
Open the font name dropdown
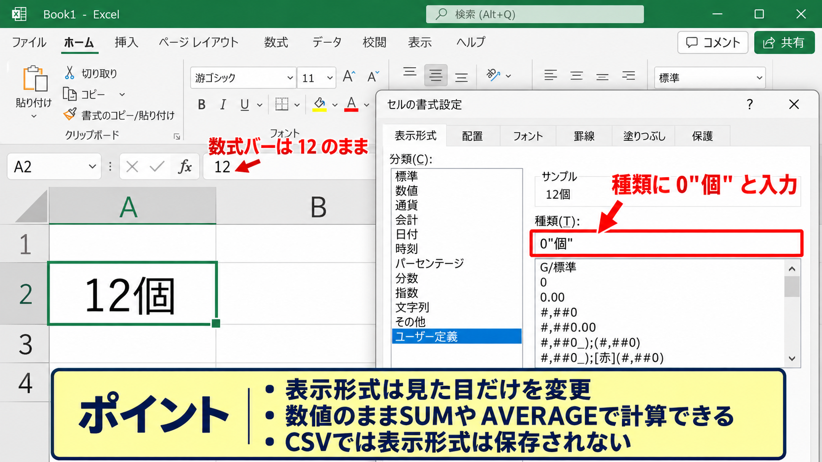290,78
